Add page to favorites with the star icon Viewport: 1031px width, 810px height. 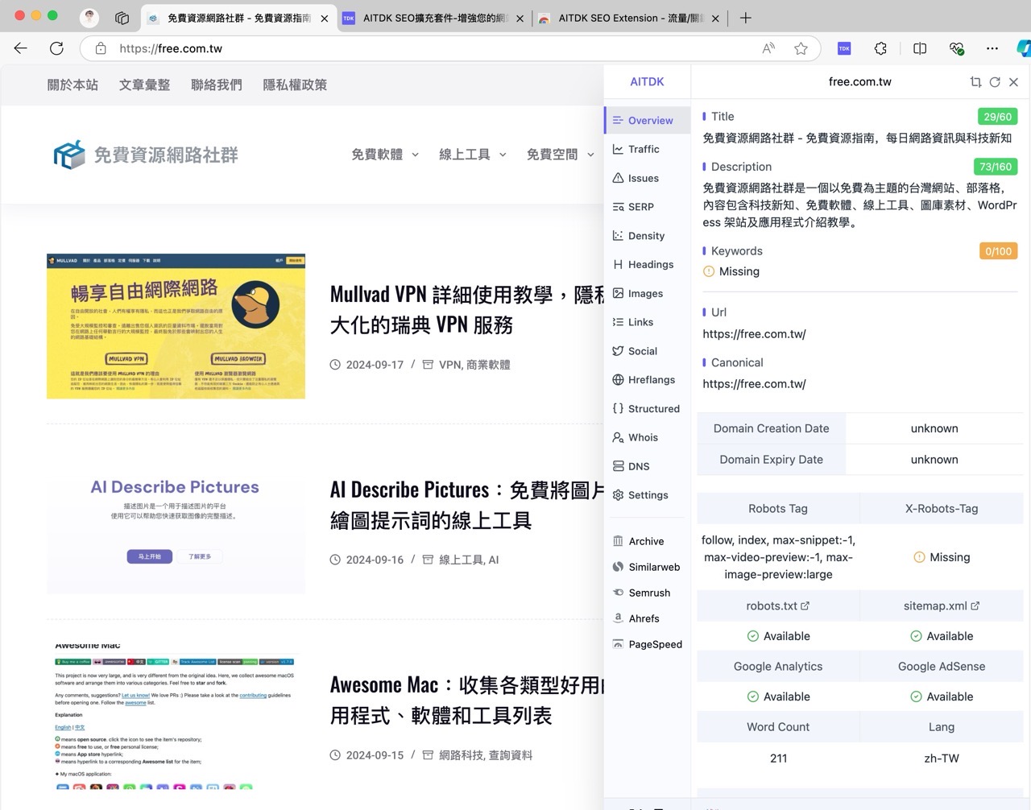coord(801,48)
